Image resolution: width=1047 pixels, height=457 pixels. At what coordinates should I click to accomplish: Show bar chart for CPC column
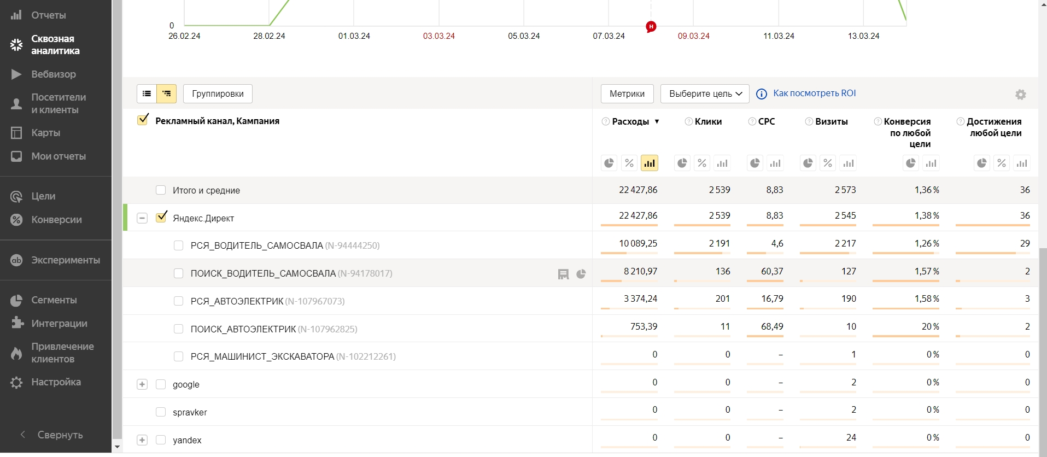click(x=775, y=163)
